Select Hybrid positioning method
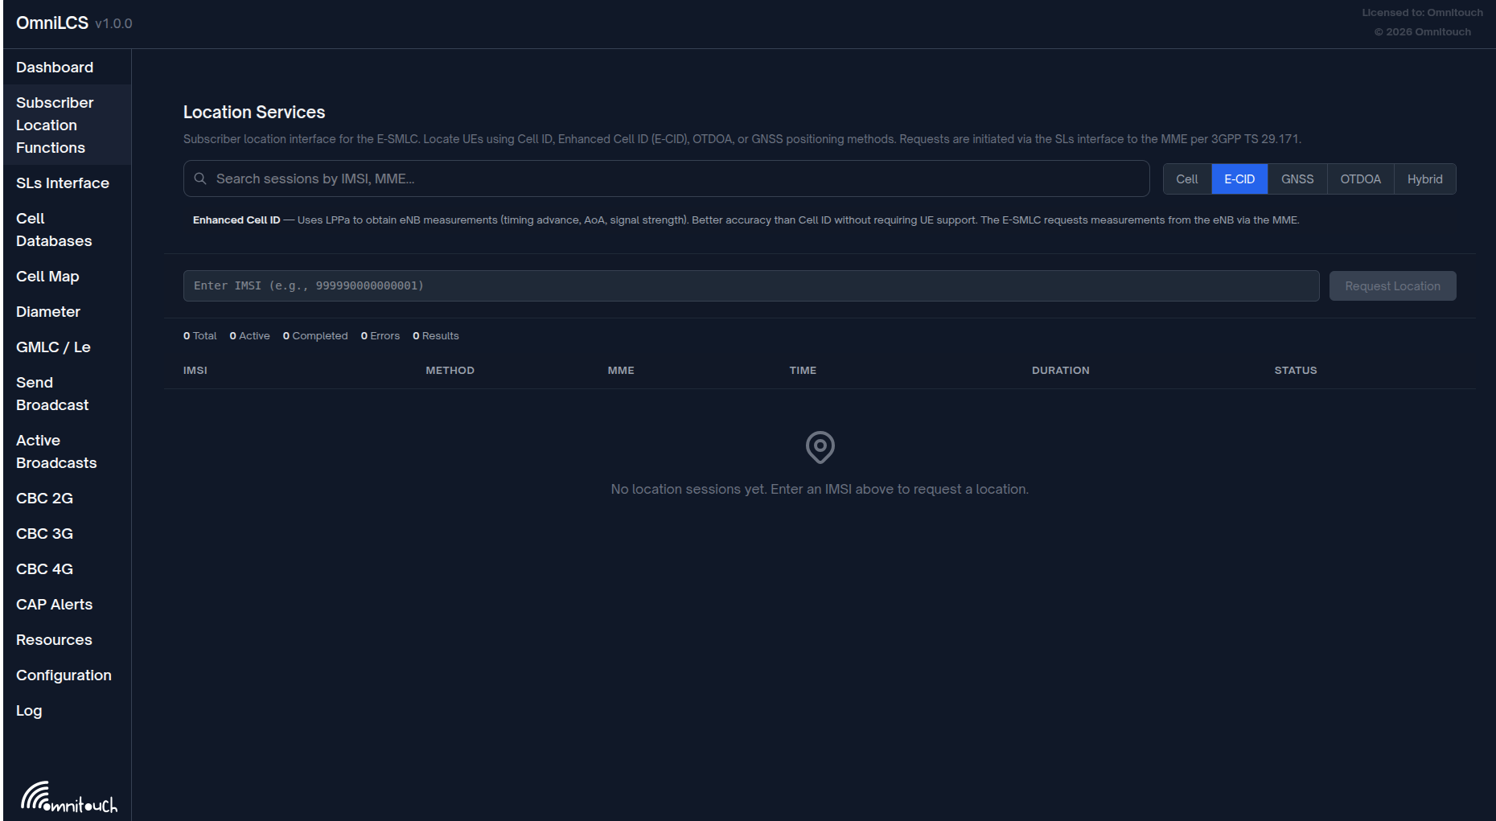 (1424, 179)
